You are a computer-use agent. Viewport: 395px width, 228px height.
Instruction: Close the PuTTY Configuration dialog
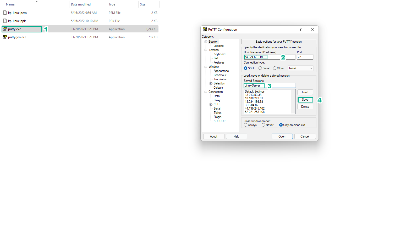click(x=312, y=29)
